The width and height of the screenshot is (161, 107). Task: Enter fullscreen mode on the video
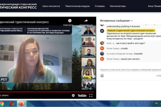click(x=91, y=95)
